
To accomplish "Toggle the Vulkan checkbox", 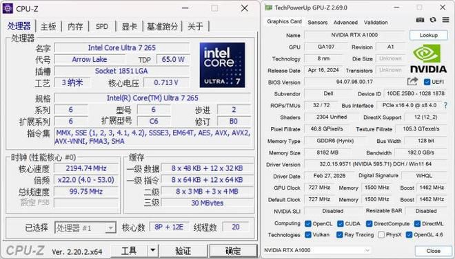I will [x=308, y=235].
